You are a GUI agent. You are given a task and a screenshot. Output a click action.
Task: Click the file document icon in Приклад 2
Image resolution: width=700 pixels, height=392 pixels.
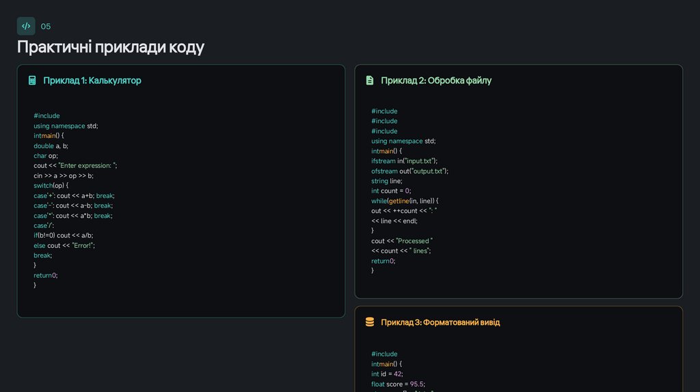(370, 81)
